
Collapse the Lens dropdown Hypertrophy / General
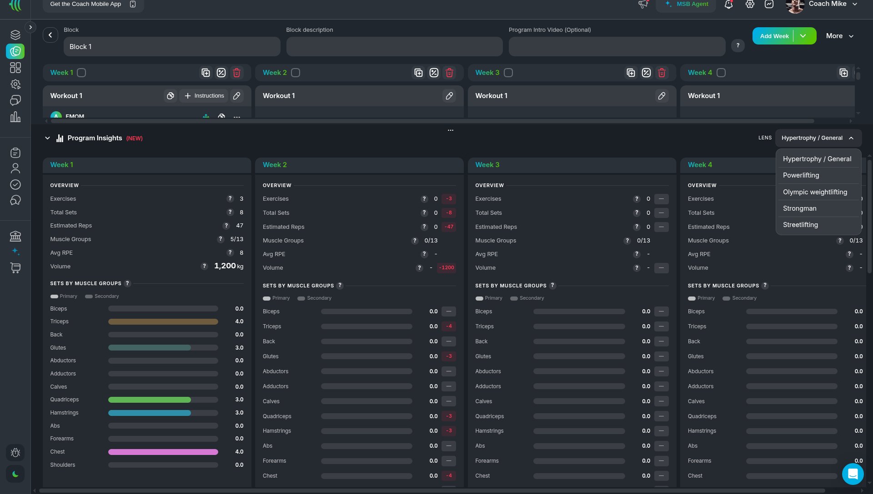click(818, 138)
